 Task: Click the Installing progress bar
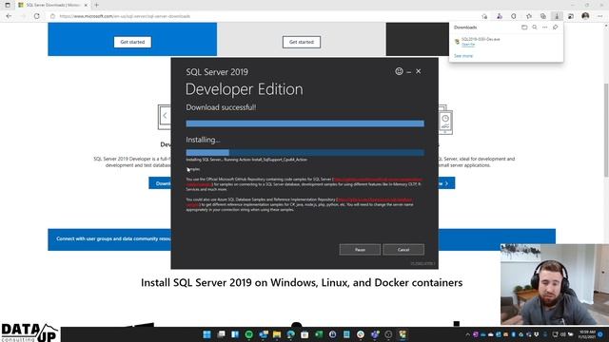[x=304, y=153]
